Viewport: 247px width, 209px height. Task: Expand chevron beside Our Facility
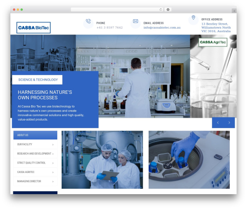pyautogui.click(x=53, y=145)
